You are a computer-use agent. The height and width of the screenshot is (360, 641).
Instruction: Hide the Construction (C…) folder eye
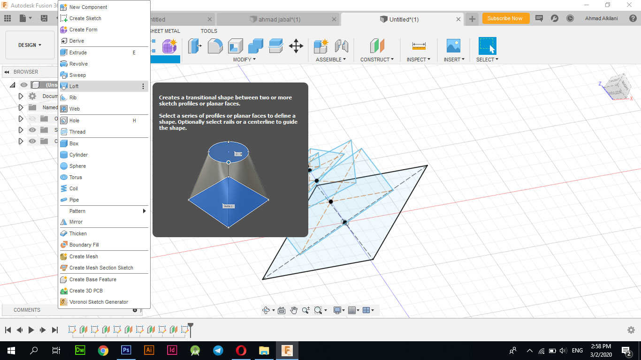[32, 141]
